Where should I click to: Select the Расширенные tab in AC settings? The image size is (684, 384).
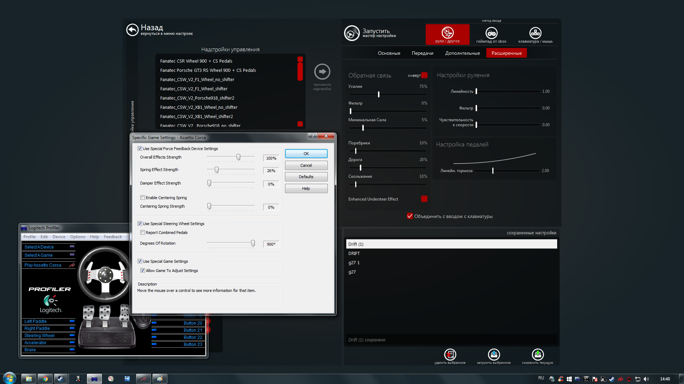507,53
